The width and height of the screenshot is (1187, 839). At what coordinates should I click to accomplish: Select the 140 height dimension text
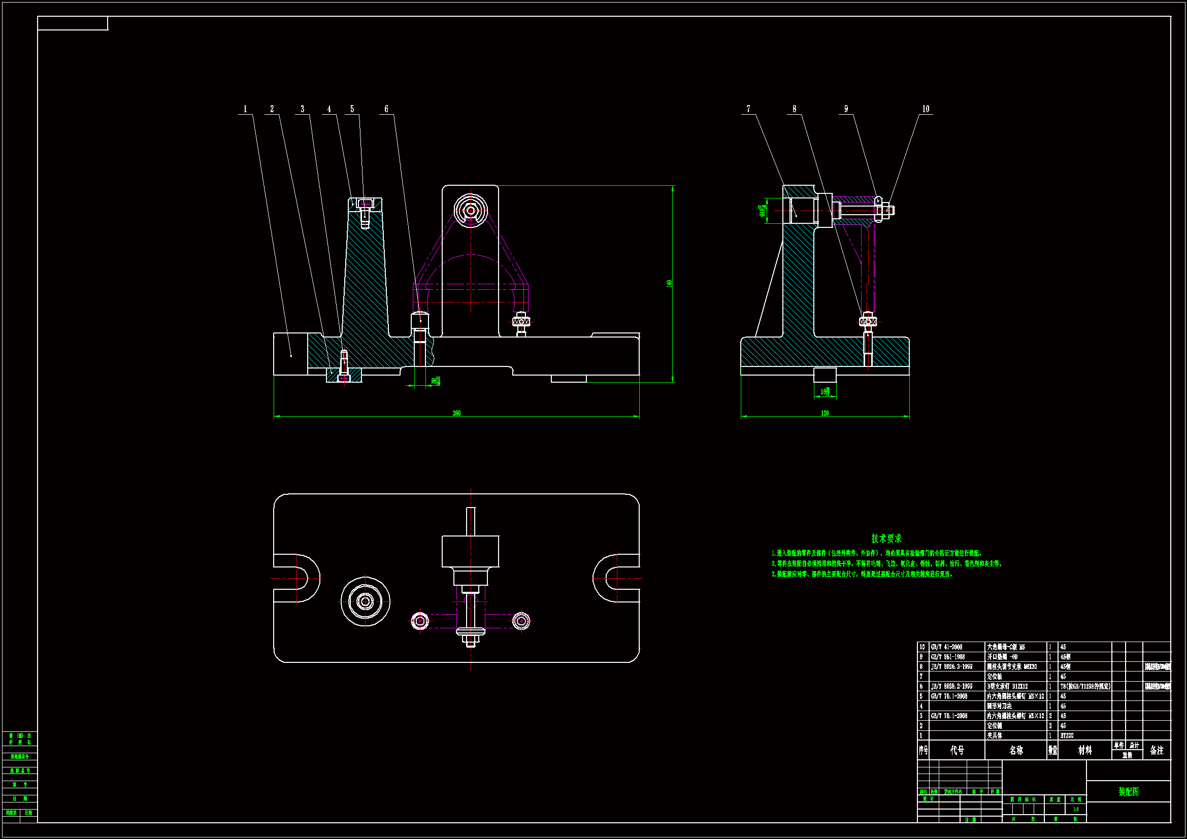[x=669, y=283]
